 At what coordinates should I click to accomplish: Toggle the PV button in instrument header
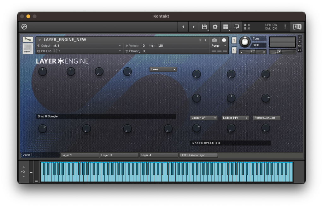(x=300, y=50)
